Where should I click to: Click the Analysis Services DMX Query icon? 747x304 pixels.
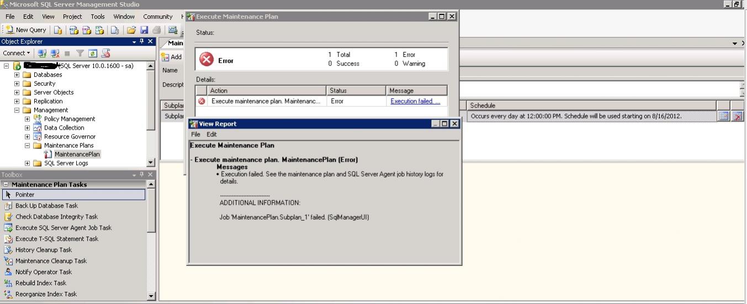click(x=87, y=30)
